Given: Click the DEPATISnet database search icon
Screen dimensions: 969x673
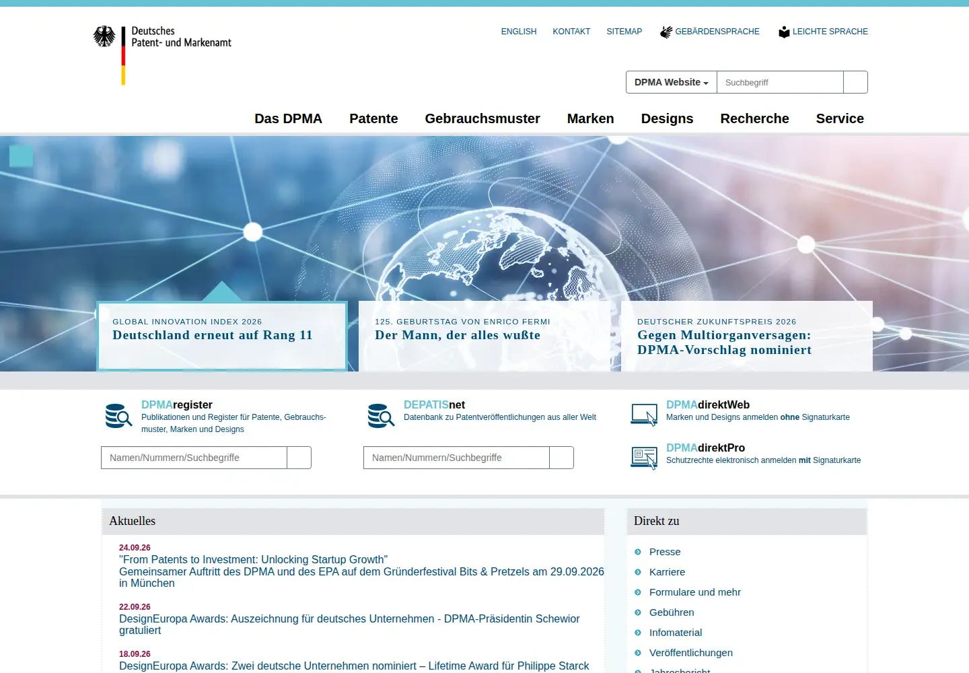Looking at the screenshot, I should point(381,416).
